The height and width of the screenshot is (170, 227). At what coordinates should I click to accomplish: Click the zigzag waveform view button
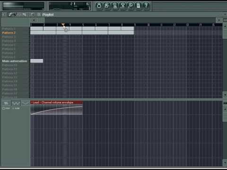[16, 103]
